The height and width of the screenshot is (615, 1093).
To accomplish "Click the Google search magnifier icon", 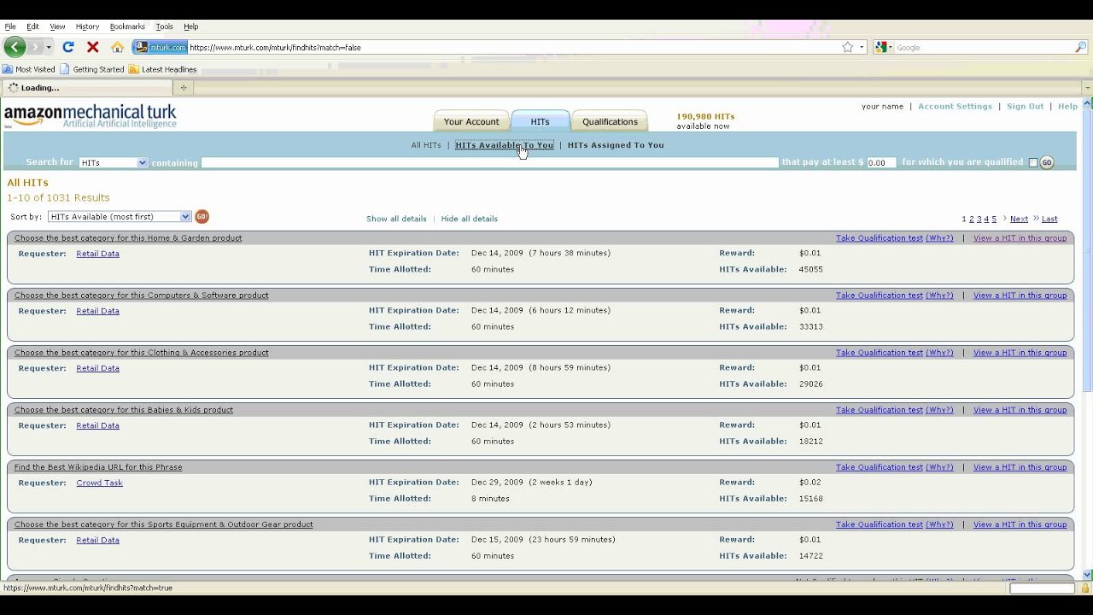I will (1080, 47).
